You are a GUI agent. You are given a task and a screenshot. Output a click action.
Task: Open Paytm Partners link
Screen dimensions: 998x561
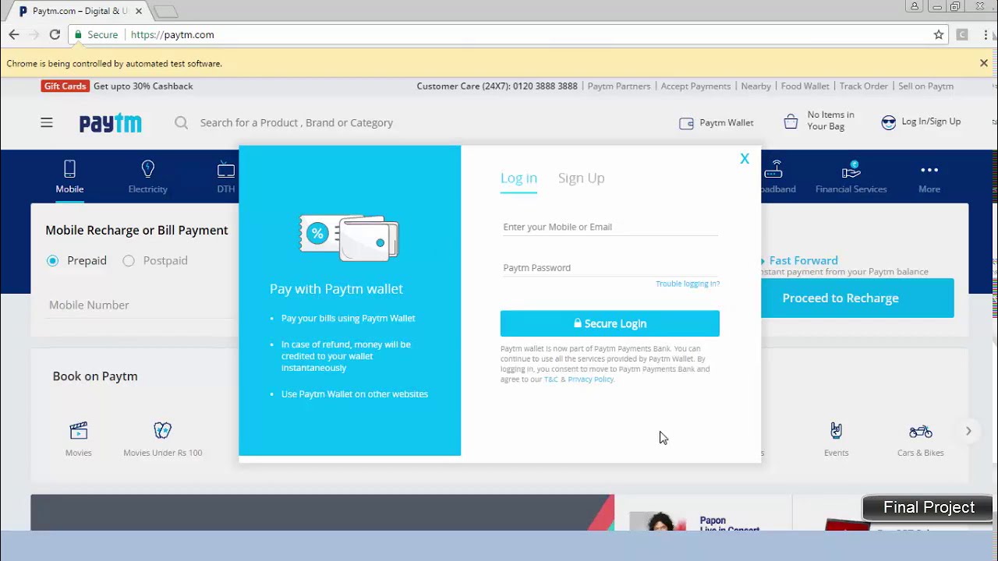(619, 86)
